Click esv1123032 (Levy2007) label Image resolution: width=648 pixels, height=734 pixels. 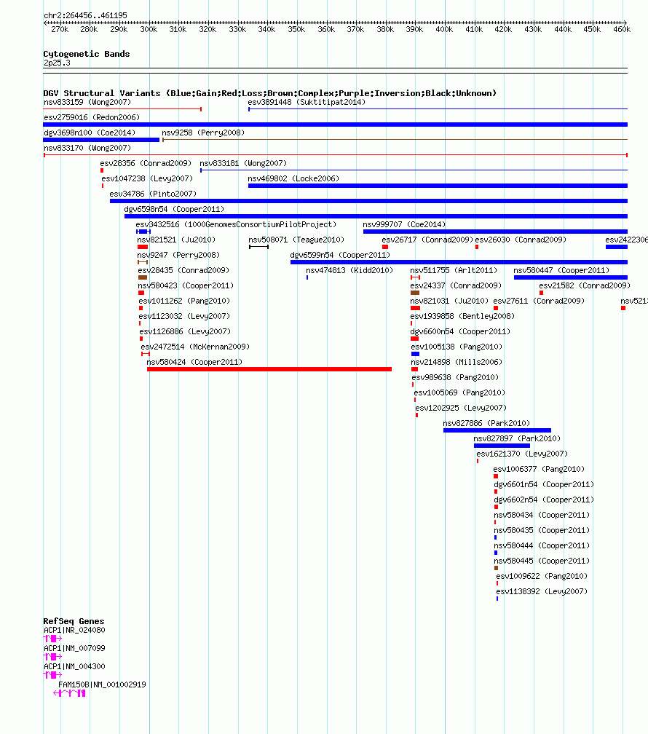click(184, 316)
